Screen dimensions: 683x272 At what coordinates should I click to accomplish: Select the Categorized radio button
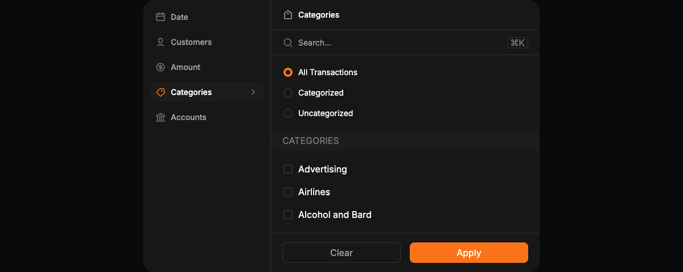point(288,93)
